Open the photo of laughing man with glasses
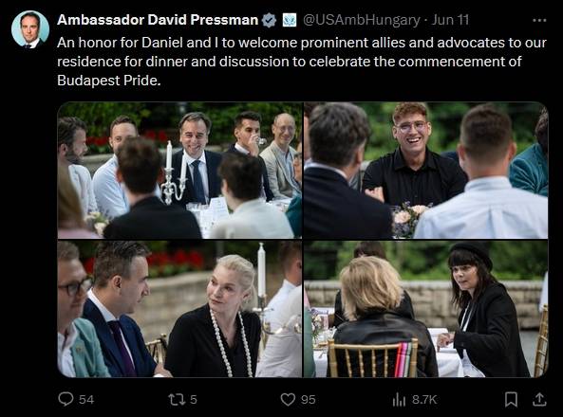The width and height of the screenshot is (563, 417). pyautogui.click(x=426, y=171)
